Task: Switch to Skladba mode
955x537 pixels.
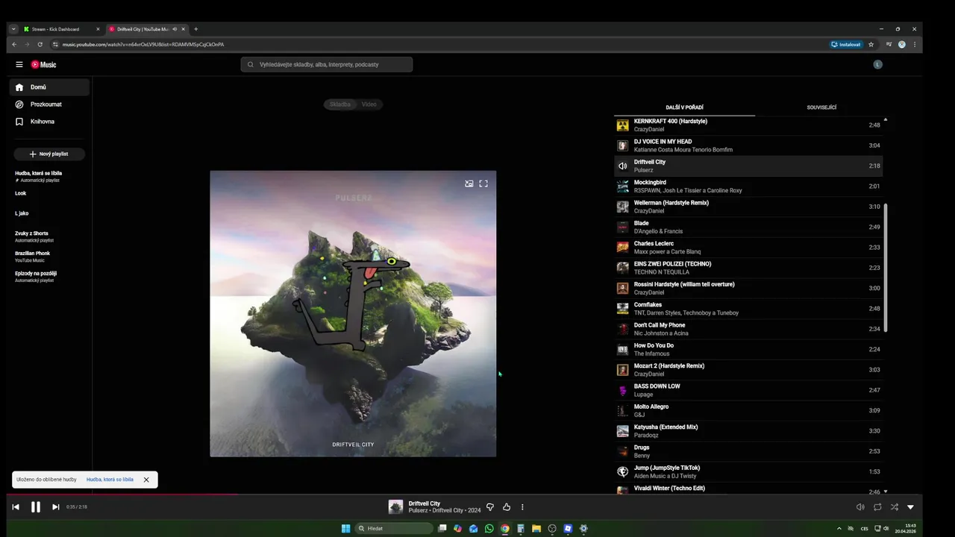Action: [339, 104]
